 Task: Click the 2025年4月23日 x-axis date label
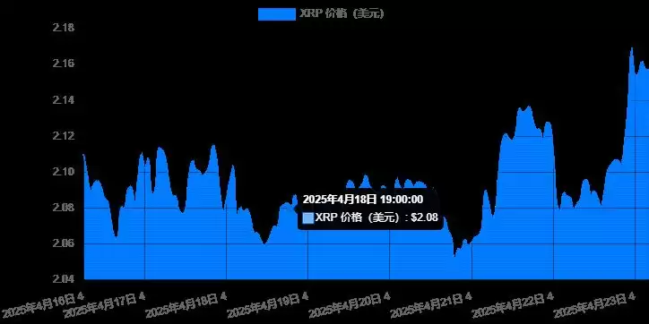click(x=594, y=306)
